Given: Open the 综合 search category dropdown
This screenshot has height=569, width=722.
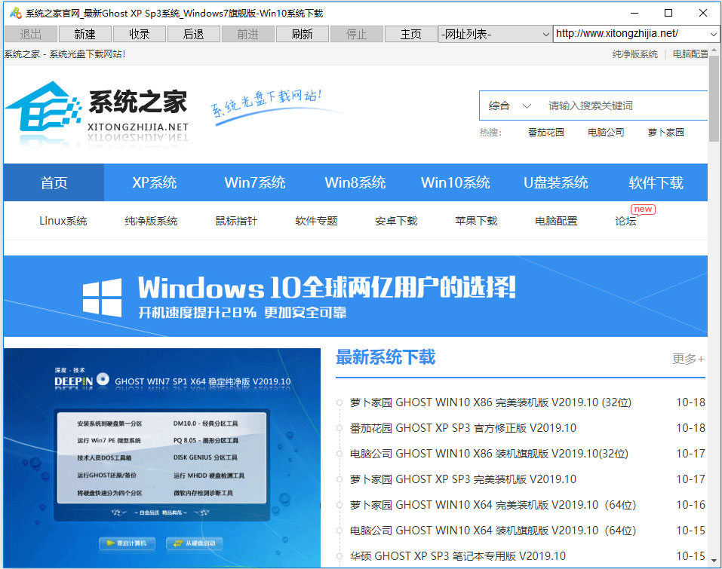Looking at the screenshot, I should 510,106.
